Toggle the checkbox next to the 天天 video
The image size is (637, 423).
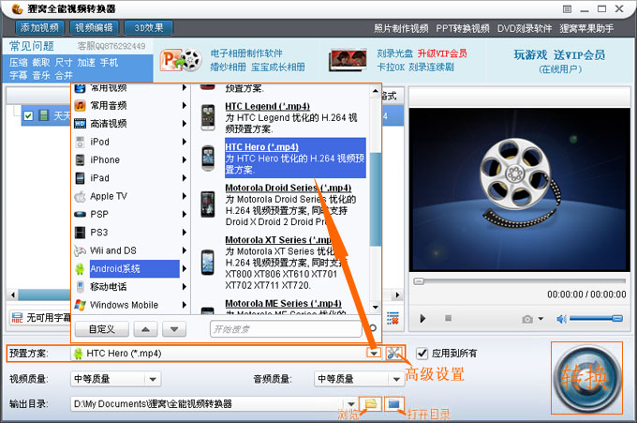(28, 116)
